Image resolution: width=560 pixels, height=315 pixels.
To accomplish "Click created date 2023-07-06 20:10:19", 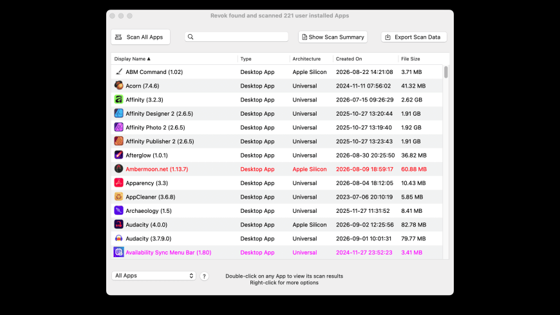I will [x=364, y=197].
